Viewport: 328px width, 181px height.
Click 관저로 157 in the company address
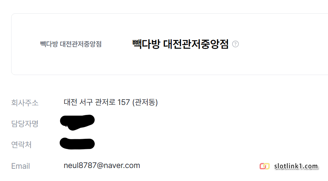click(112, 102)
